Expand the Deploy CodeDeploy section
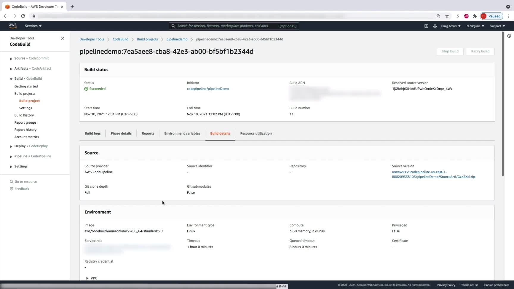 coord(11,146)
